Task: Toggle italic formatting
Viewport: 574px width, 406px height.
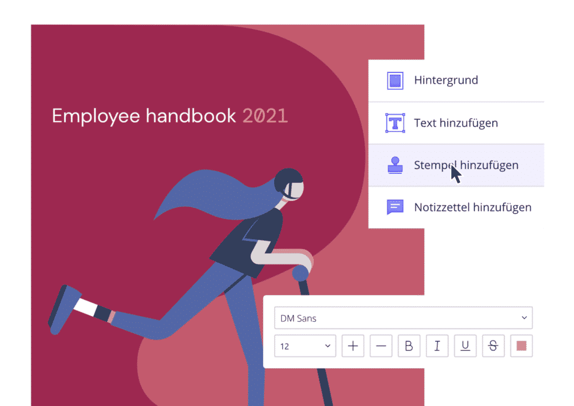Action: pos(437,346)
